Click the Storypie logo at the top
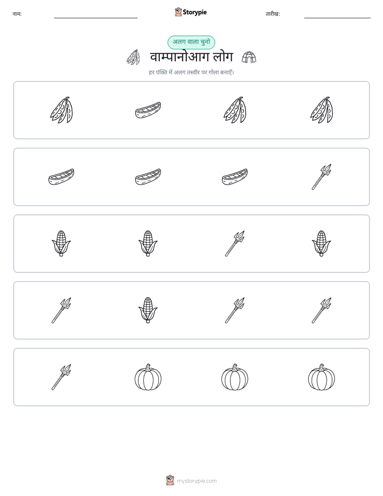This screenshot has width=383, height=496. pyautogui.click(x=191, y=12)
